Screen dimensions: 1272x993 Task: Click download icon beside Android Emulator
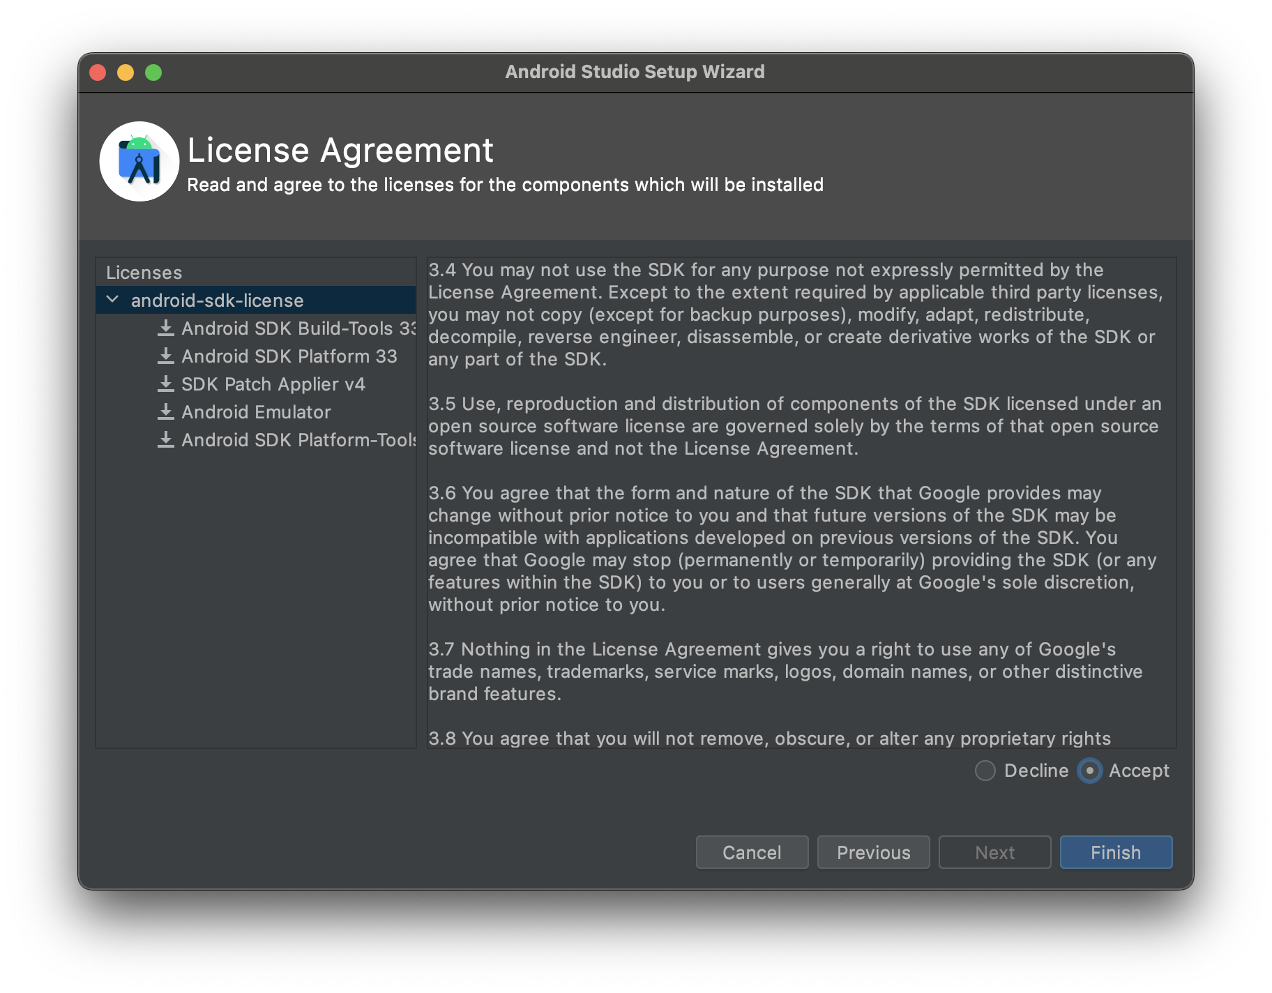(165, 411)
